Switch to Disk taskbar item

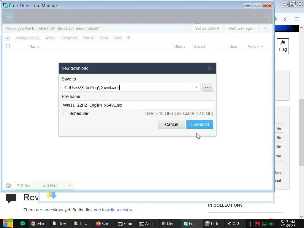pos(213,224)
